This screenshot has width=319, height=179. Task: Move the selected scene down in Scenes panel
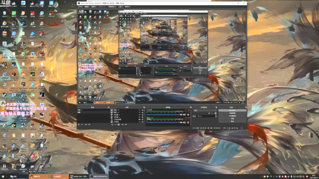[89, 125]
